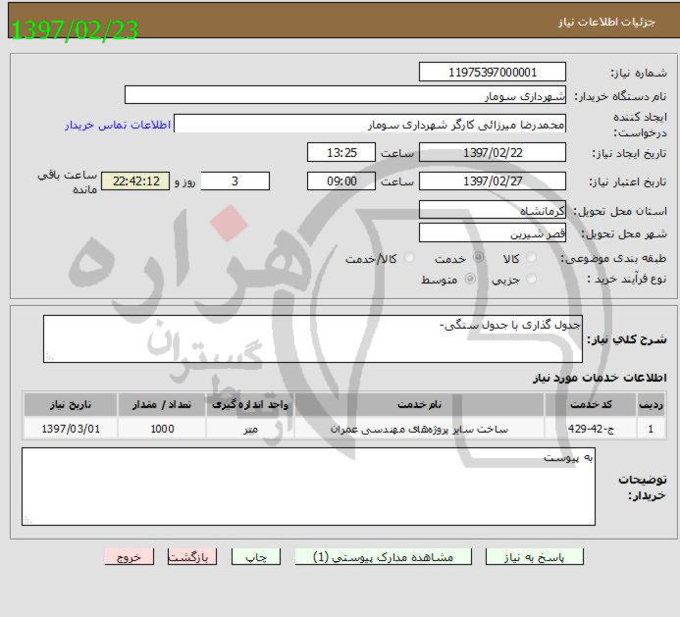The height and width of the screenshot is (617, 680).
Task: Click the creation date field 1397/02/22
Action: click(x=493, y=153)
